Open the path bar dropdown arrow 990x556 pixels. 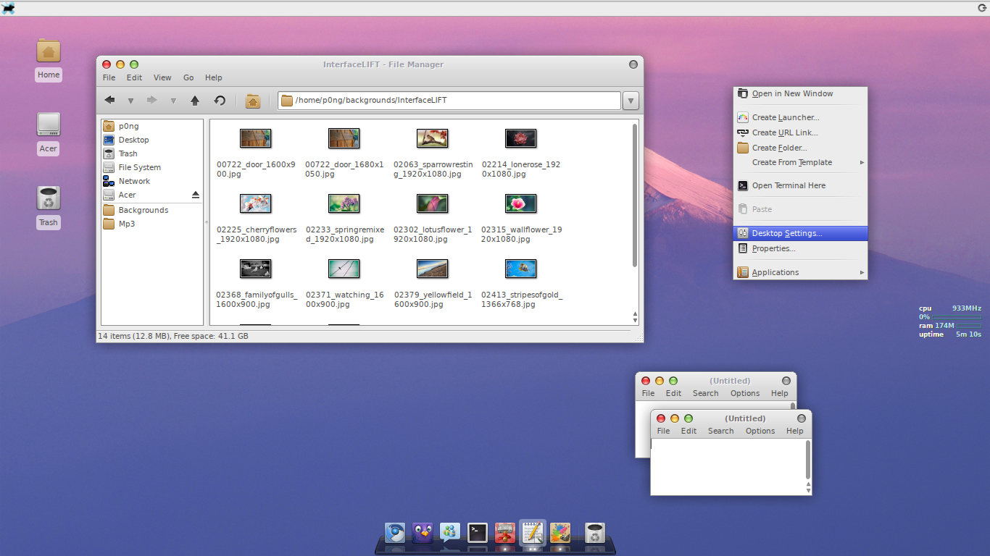click(629, 101)
